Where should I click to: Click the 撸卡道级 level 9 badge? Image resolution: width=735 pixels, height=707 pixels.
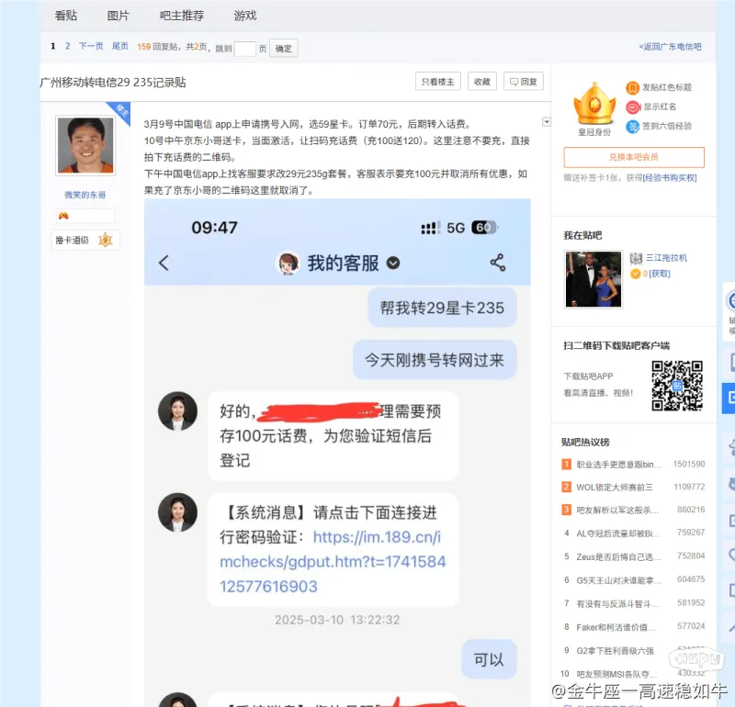coord(85,241)
